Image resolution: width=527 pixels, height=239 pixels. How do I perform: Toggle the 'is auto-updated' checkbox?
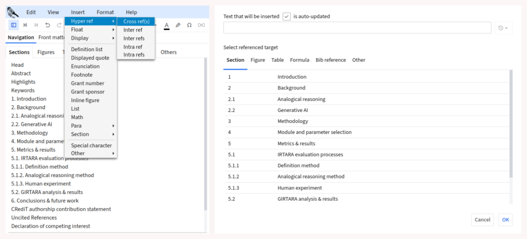click(x=286, y=16)
